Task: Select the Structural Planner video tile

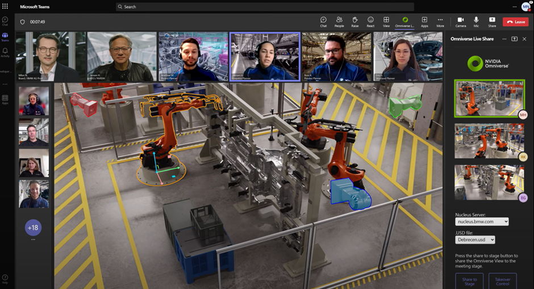Action: pyautogui.click(x=408, y=57)
